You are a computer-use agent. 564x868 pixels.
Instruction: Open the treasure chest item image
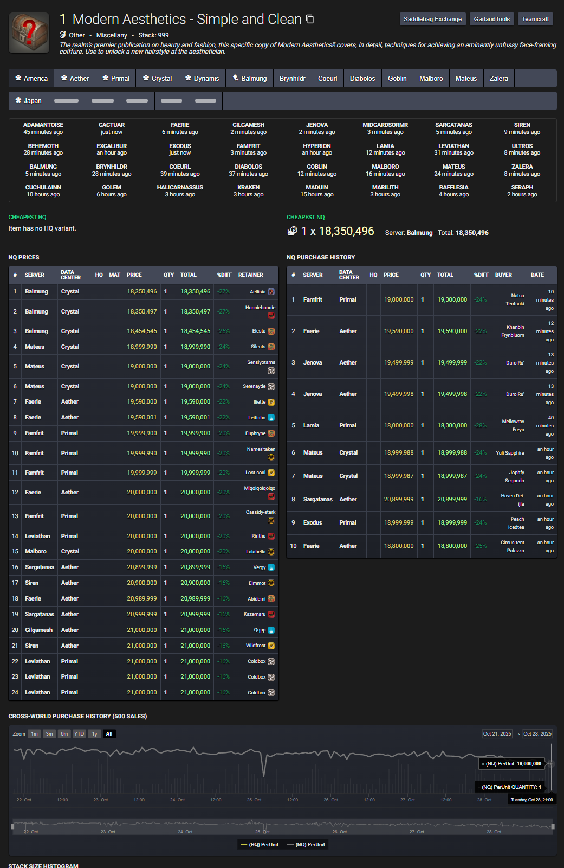point(29,33)
